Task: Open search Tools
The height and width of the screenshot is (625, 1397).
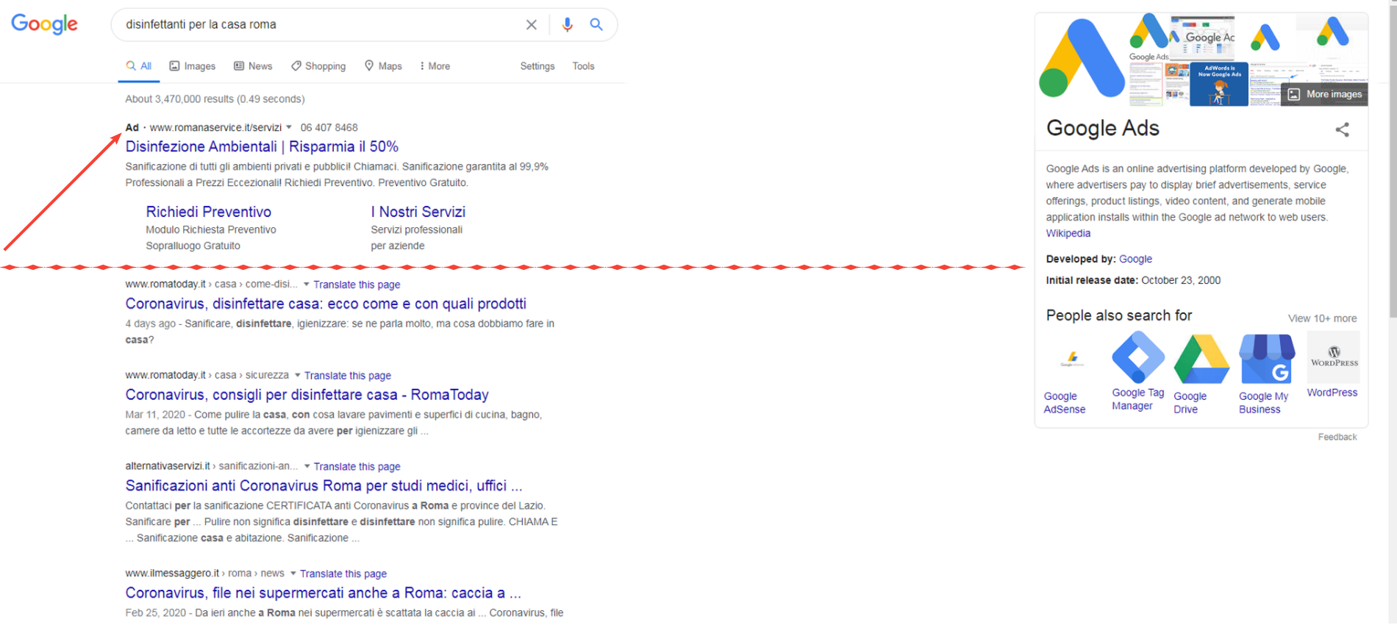Action: tap(584, 66)
